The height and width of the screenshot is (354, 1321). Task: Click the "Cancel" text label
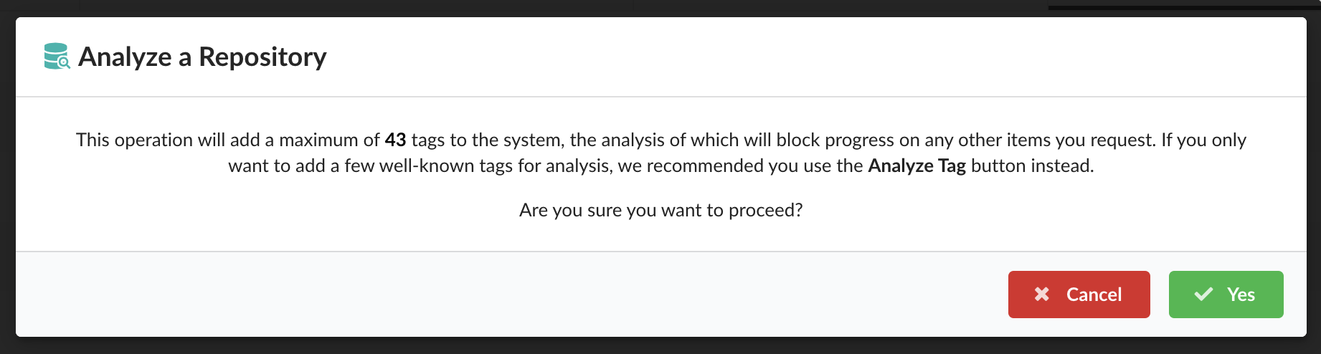point(1094,294)
